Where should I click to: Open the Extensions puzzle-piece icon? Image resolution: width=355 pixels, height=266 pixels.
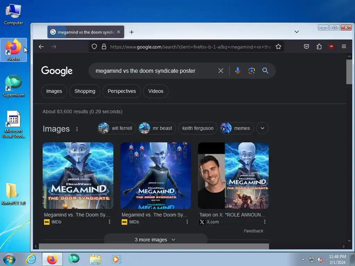pyautogui.click(x=319, y=47)
